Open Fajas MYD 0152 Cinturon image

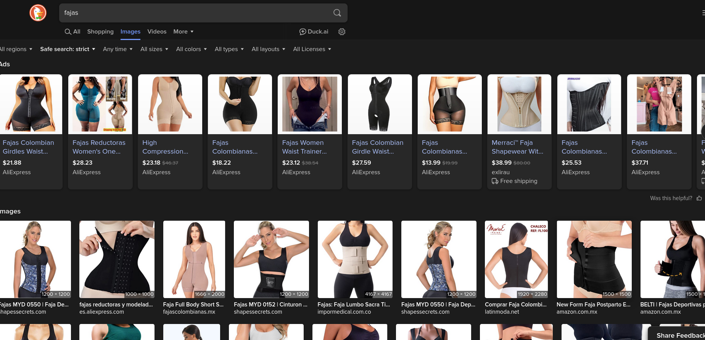pos(271,259)
